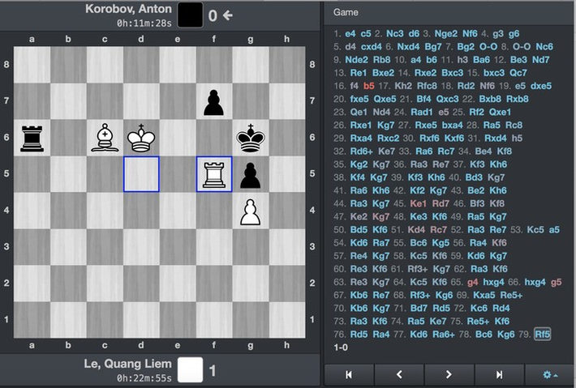Click the highlighted empty d5 square
Screen dimensions: 576x388
coord(141,174)
